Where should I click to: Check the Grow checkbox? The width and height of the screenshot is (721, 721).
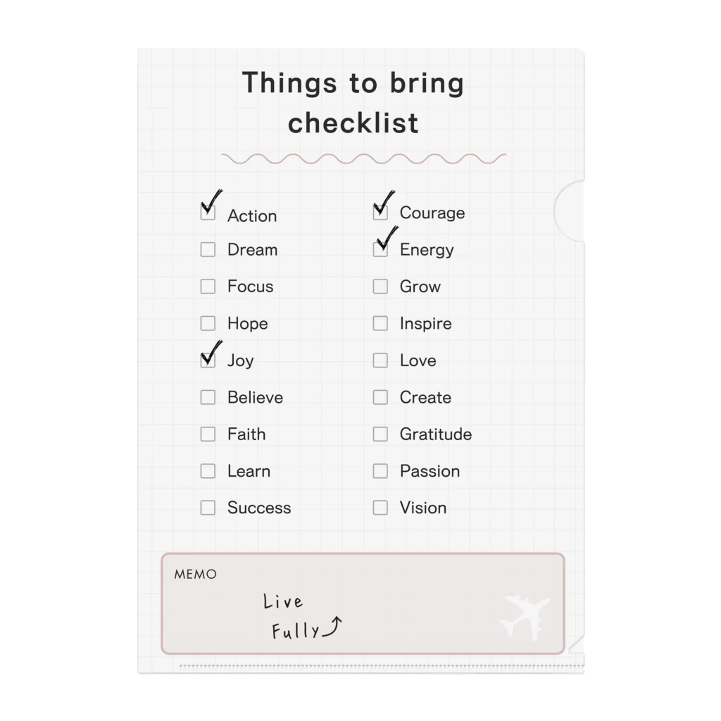pyautogui.click(x=380, y=287)
